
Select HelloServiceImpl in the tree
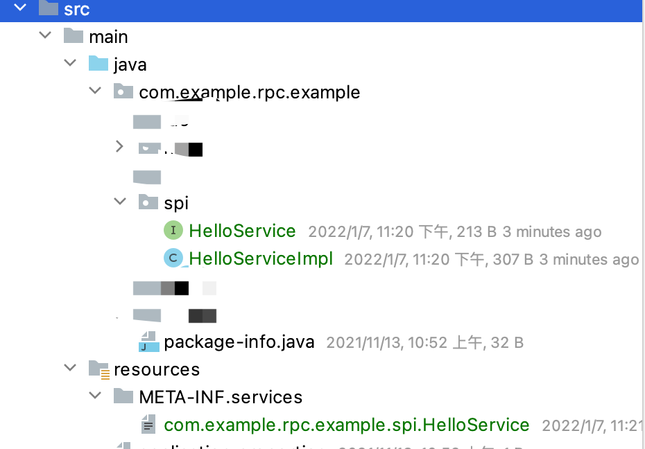pos(261,258)
